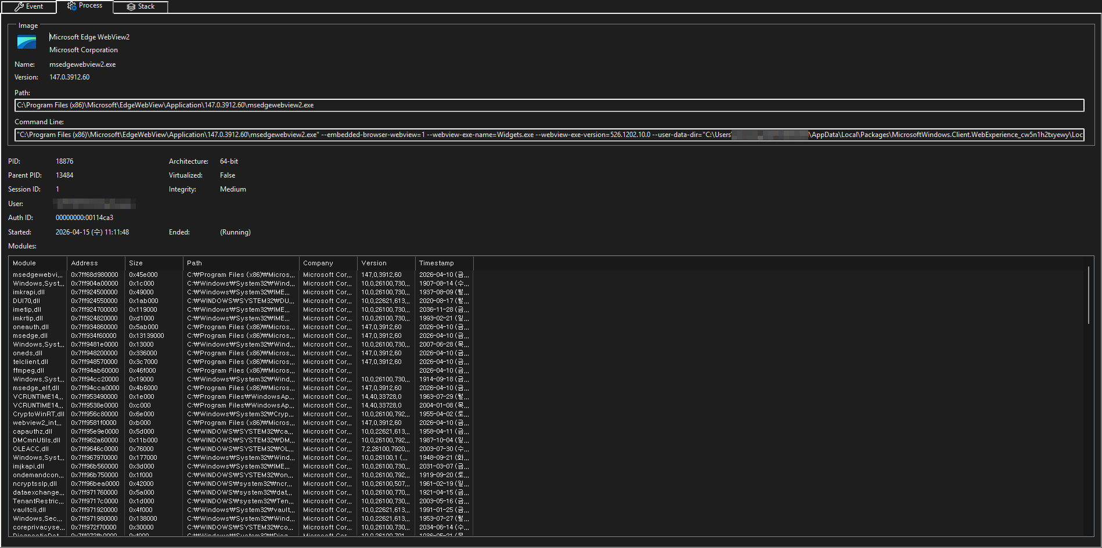The image size is (1102, 548).
Task: Click the Event tab wrench icon
Action: coord(19,6)
